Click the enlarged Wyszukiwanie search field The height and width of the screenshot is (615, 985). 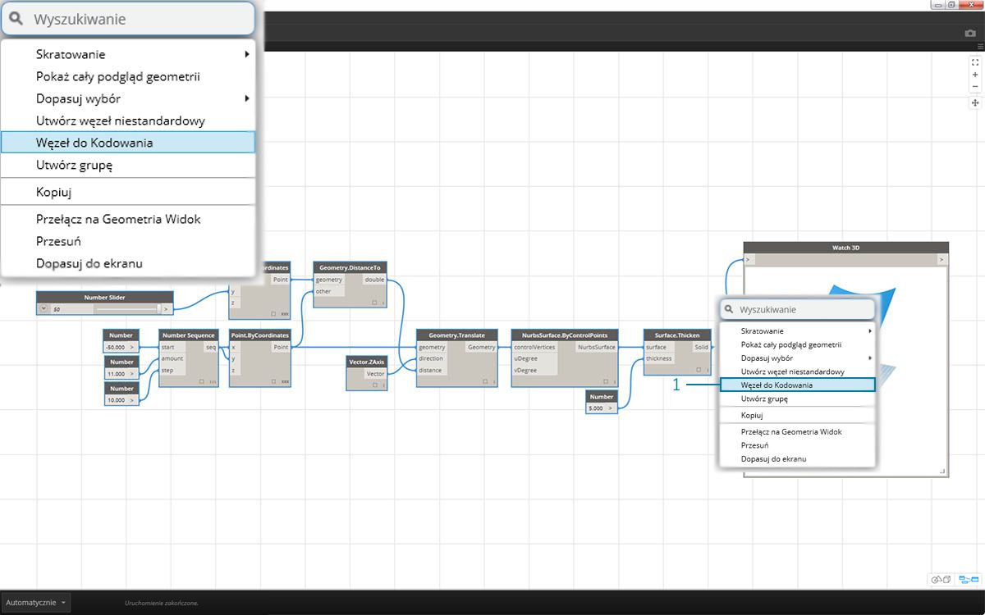click(x=128, y=19)
